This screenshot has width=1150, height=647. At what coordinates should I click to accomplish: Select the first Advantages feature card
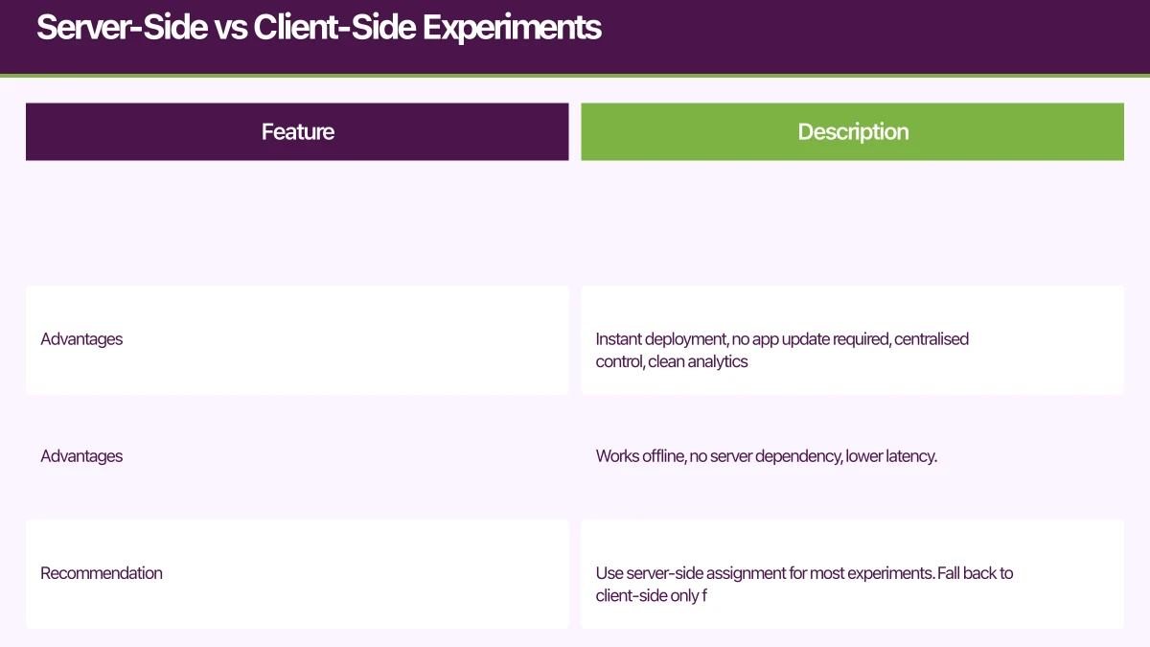click(297, 339)
